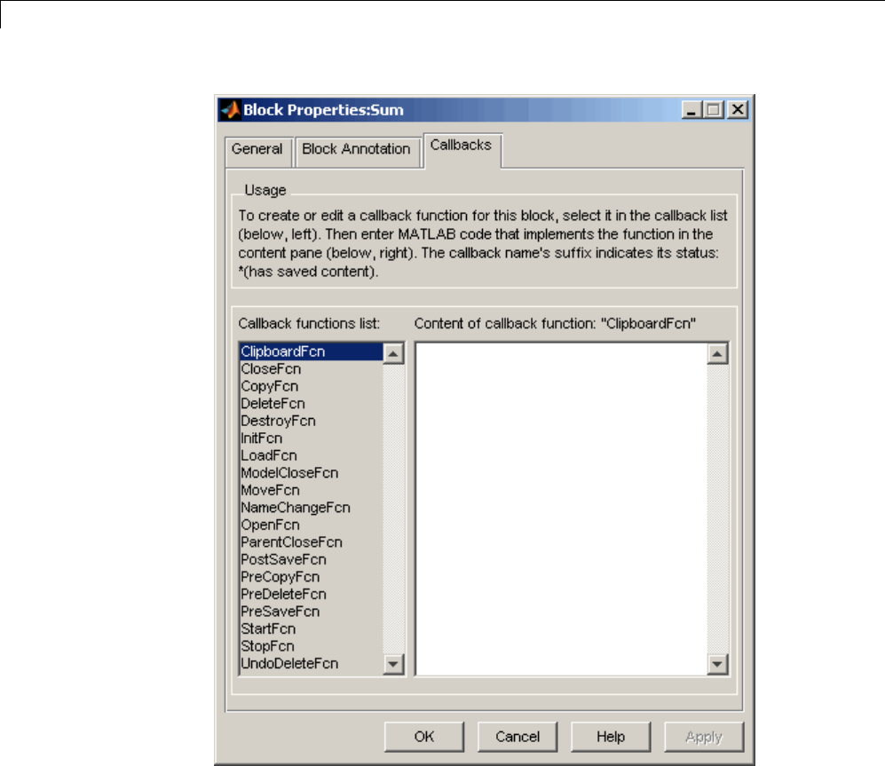Click the content pane scroll-up arrow
Screen dimensions: 885x766
click(717, 354)
